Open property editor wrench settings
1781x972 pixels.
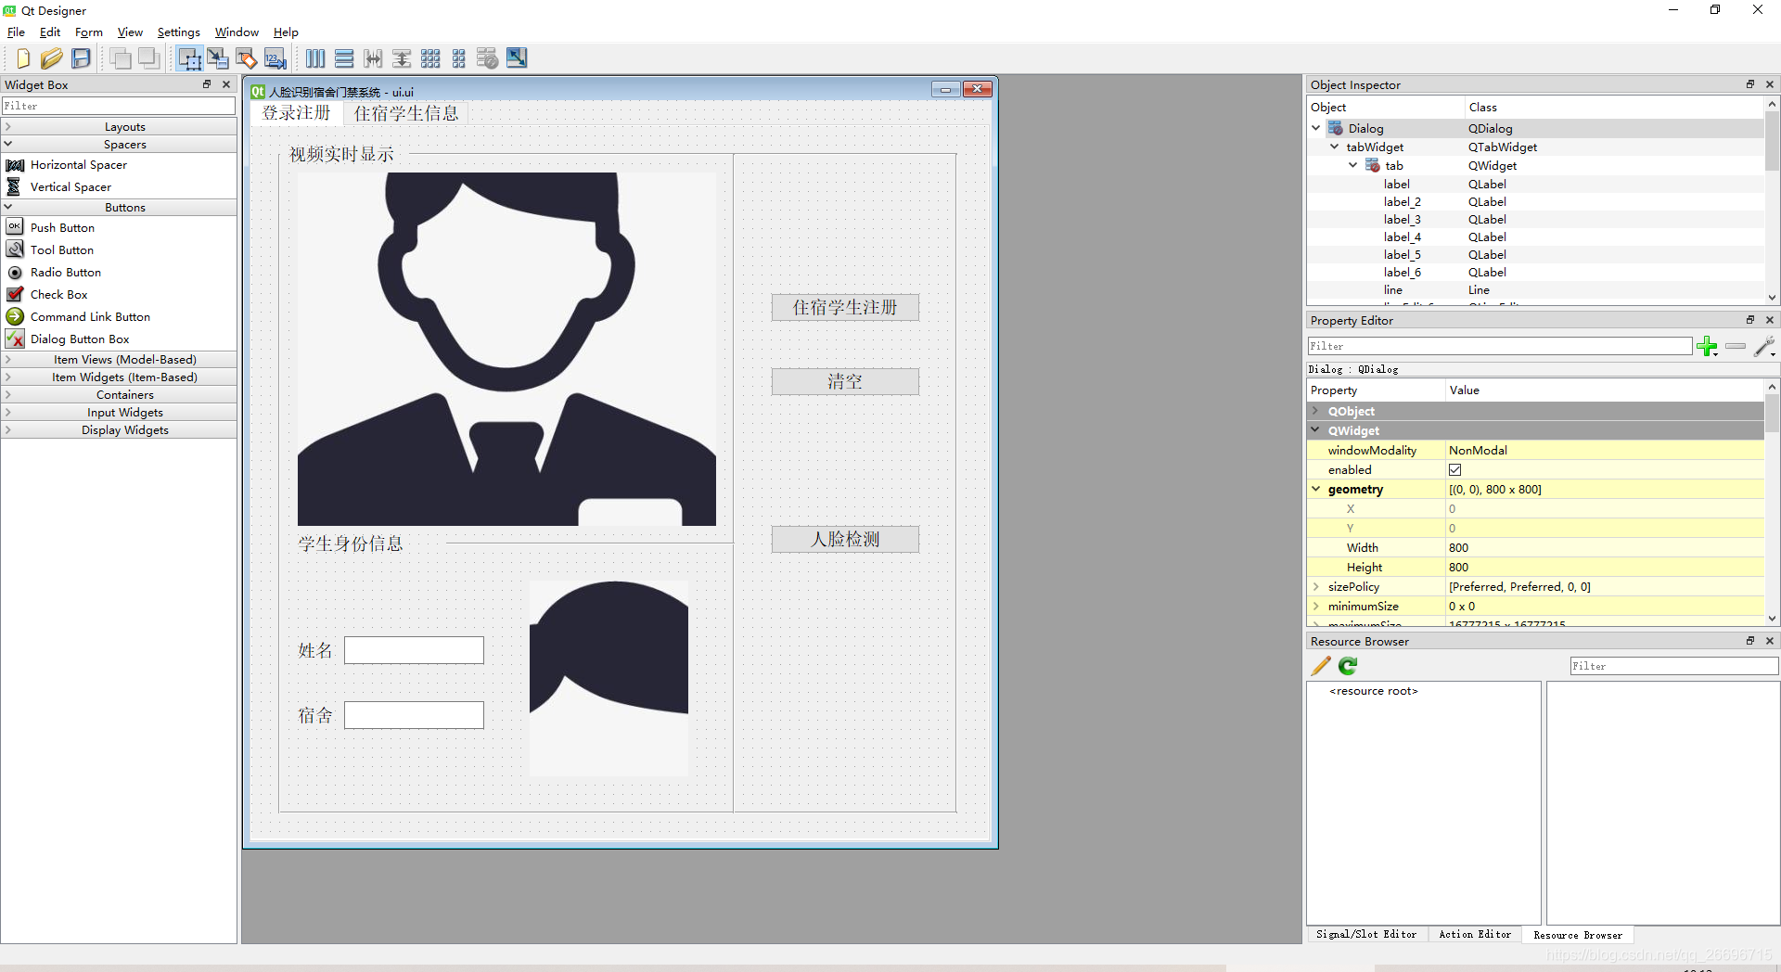pos(1765,347)
